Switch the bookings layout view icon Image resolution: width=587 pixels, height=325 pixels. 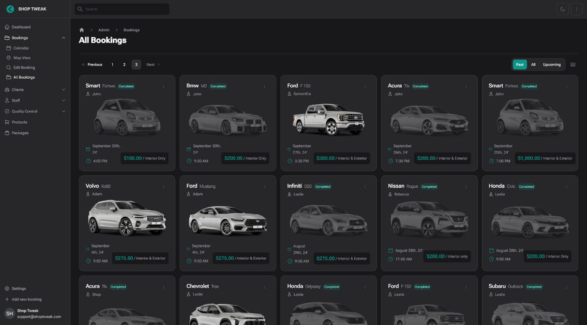pyautogui.click(x=573, y=64)
